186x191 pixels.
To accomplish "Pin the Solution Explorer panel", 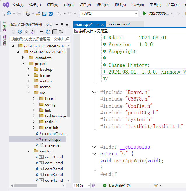I will tap(62, 25).
